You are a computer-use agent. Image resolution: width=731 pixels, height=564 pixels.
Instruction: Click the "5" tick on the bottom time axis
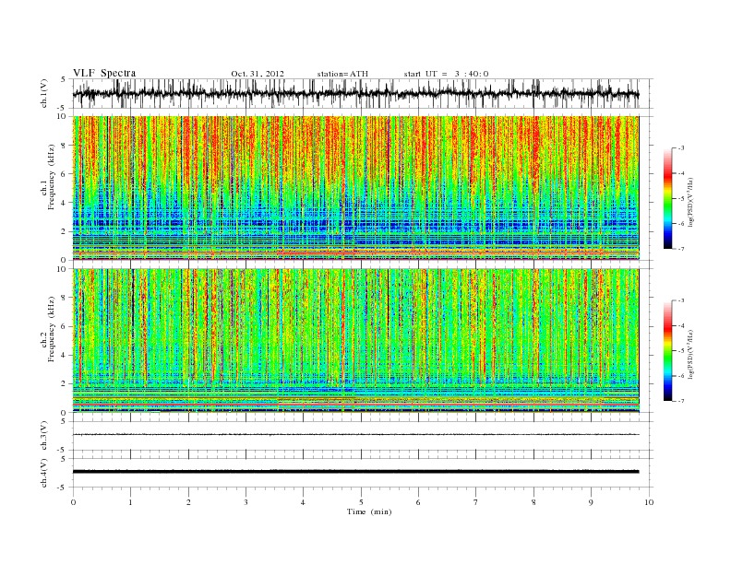pos(361,502)
